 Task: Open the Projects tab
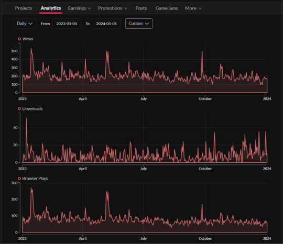24,8
